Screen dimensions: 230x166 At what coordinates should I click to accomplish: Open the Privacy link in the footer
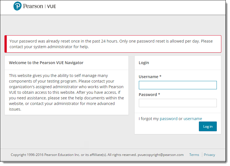click(209, 155)
